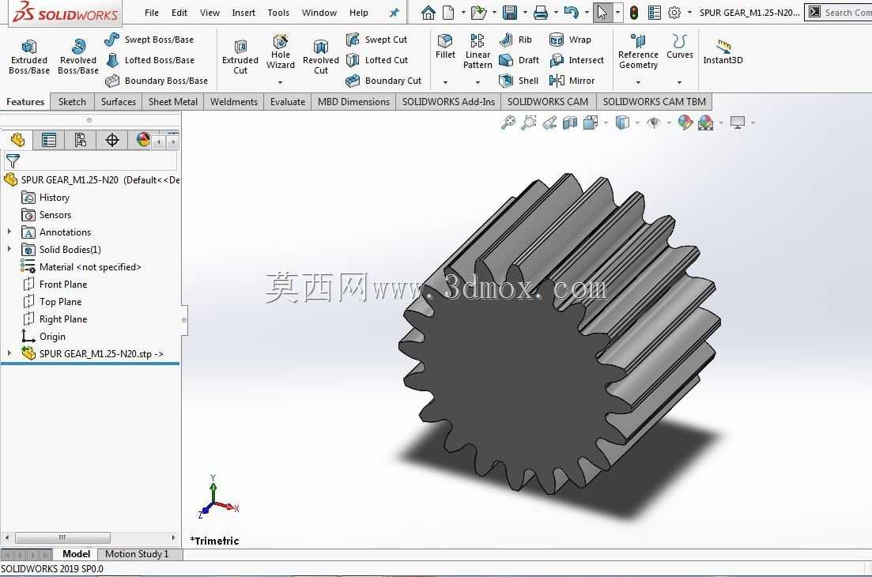Switch to the Evaluate tab
872x577 pixels.
coord(288,102)
